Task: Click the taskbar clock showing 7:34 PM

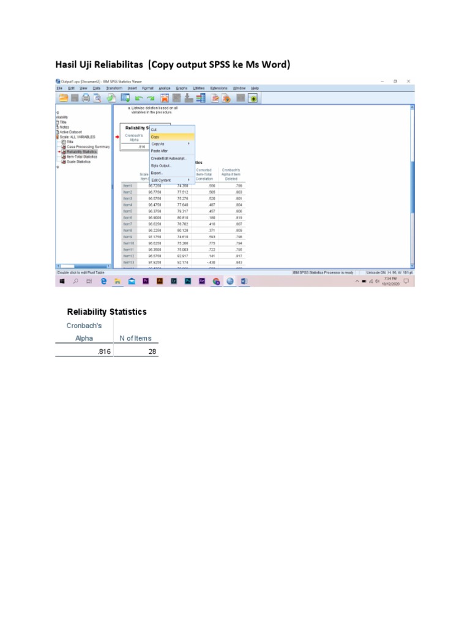Action: click(390, 282)
